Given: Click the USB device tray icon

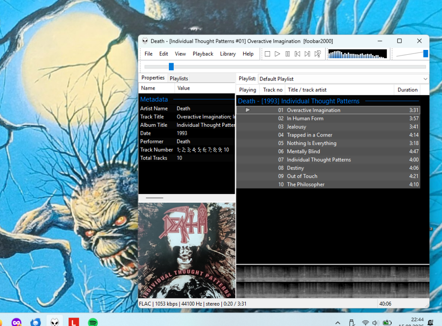Looking at the screenshot, I should click(x=351, y=322).
